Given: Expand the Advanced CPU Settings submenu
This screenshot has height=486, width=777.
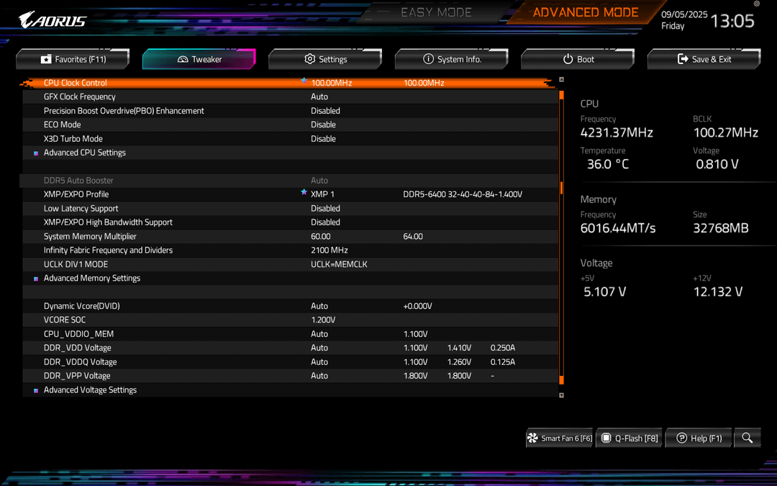Looking at the screenshot, I should coord(84,153).
